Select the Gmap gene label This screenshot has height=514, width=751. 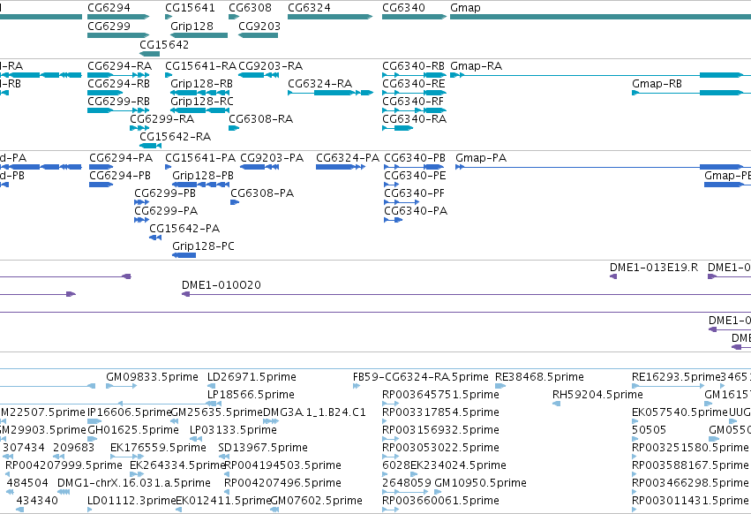click(x=466, y=8)
